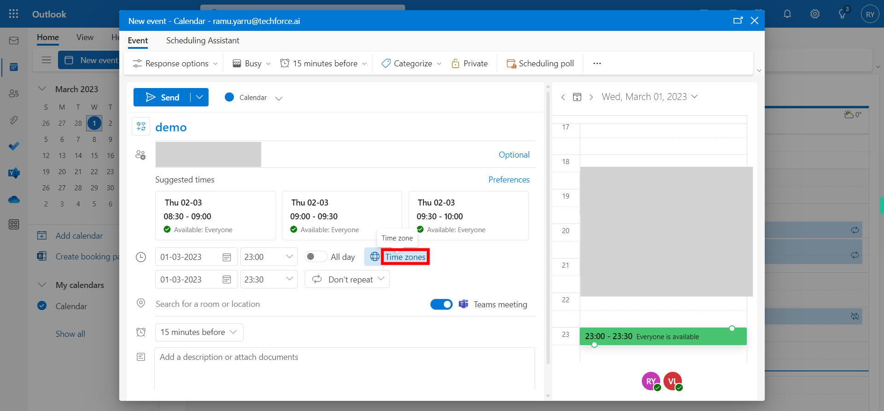Pop out the New event window
This screenshot has height=411, width=884.
738,20
